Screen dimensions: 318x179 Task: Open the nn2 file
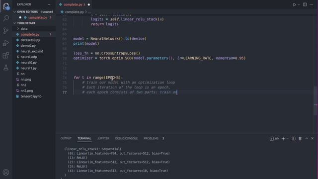tap(34, 85)
